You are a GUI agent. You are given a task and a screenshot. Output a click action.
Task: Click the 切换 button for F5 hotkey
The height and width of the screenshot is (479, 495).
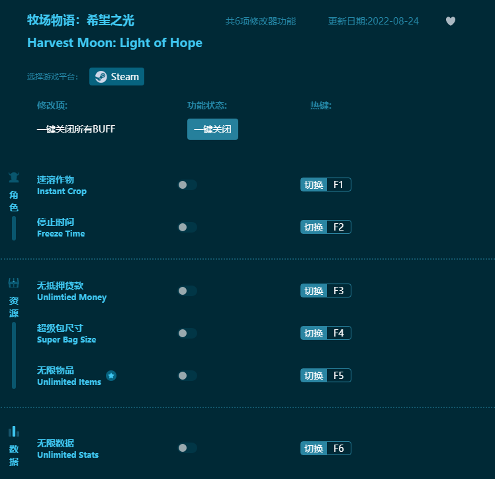coord(314,376)
